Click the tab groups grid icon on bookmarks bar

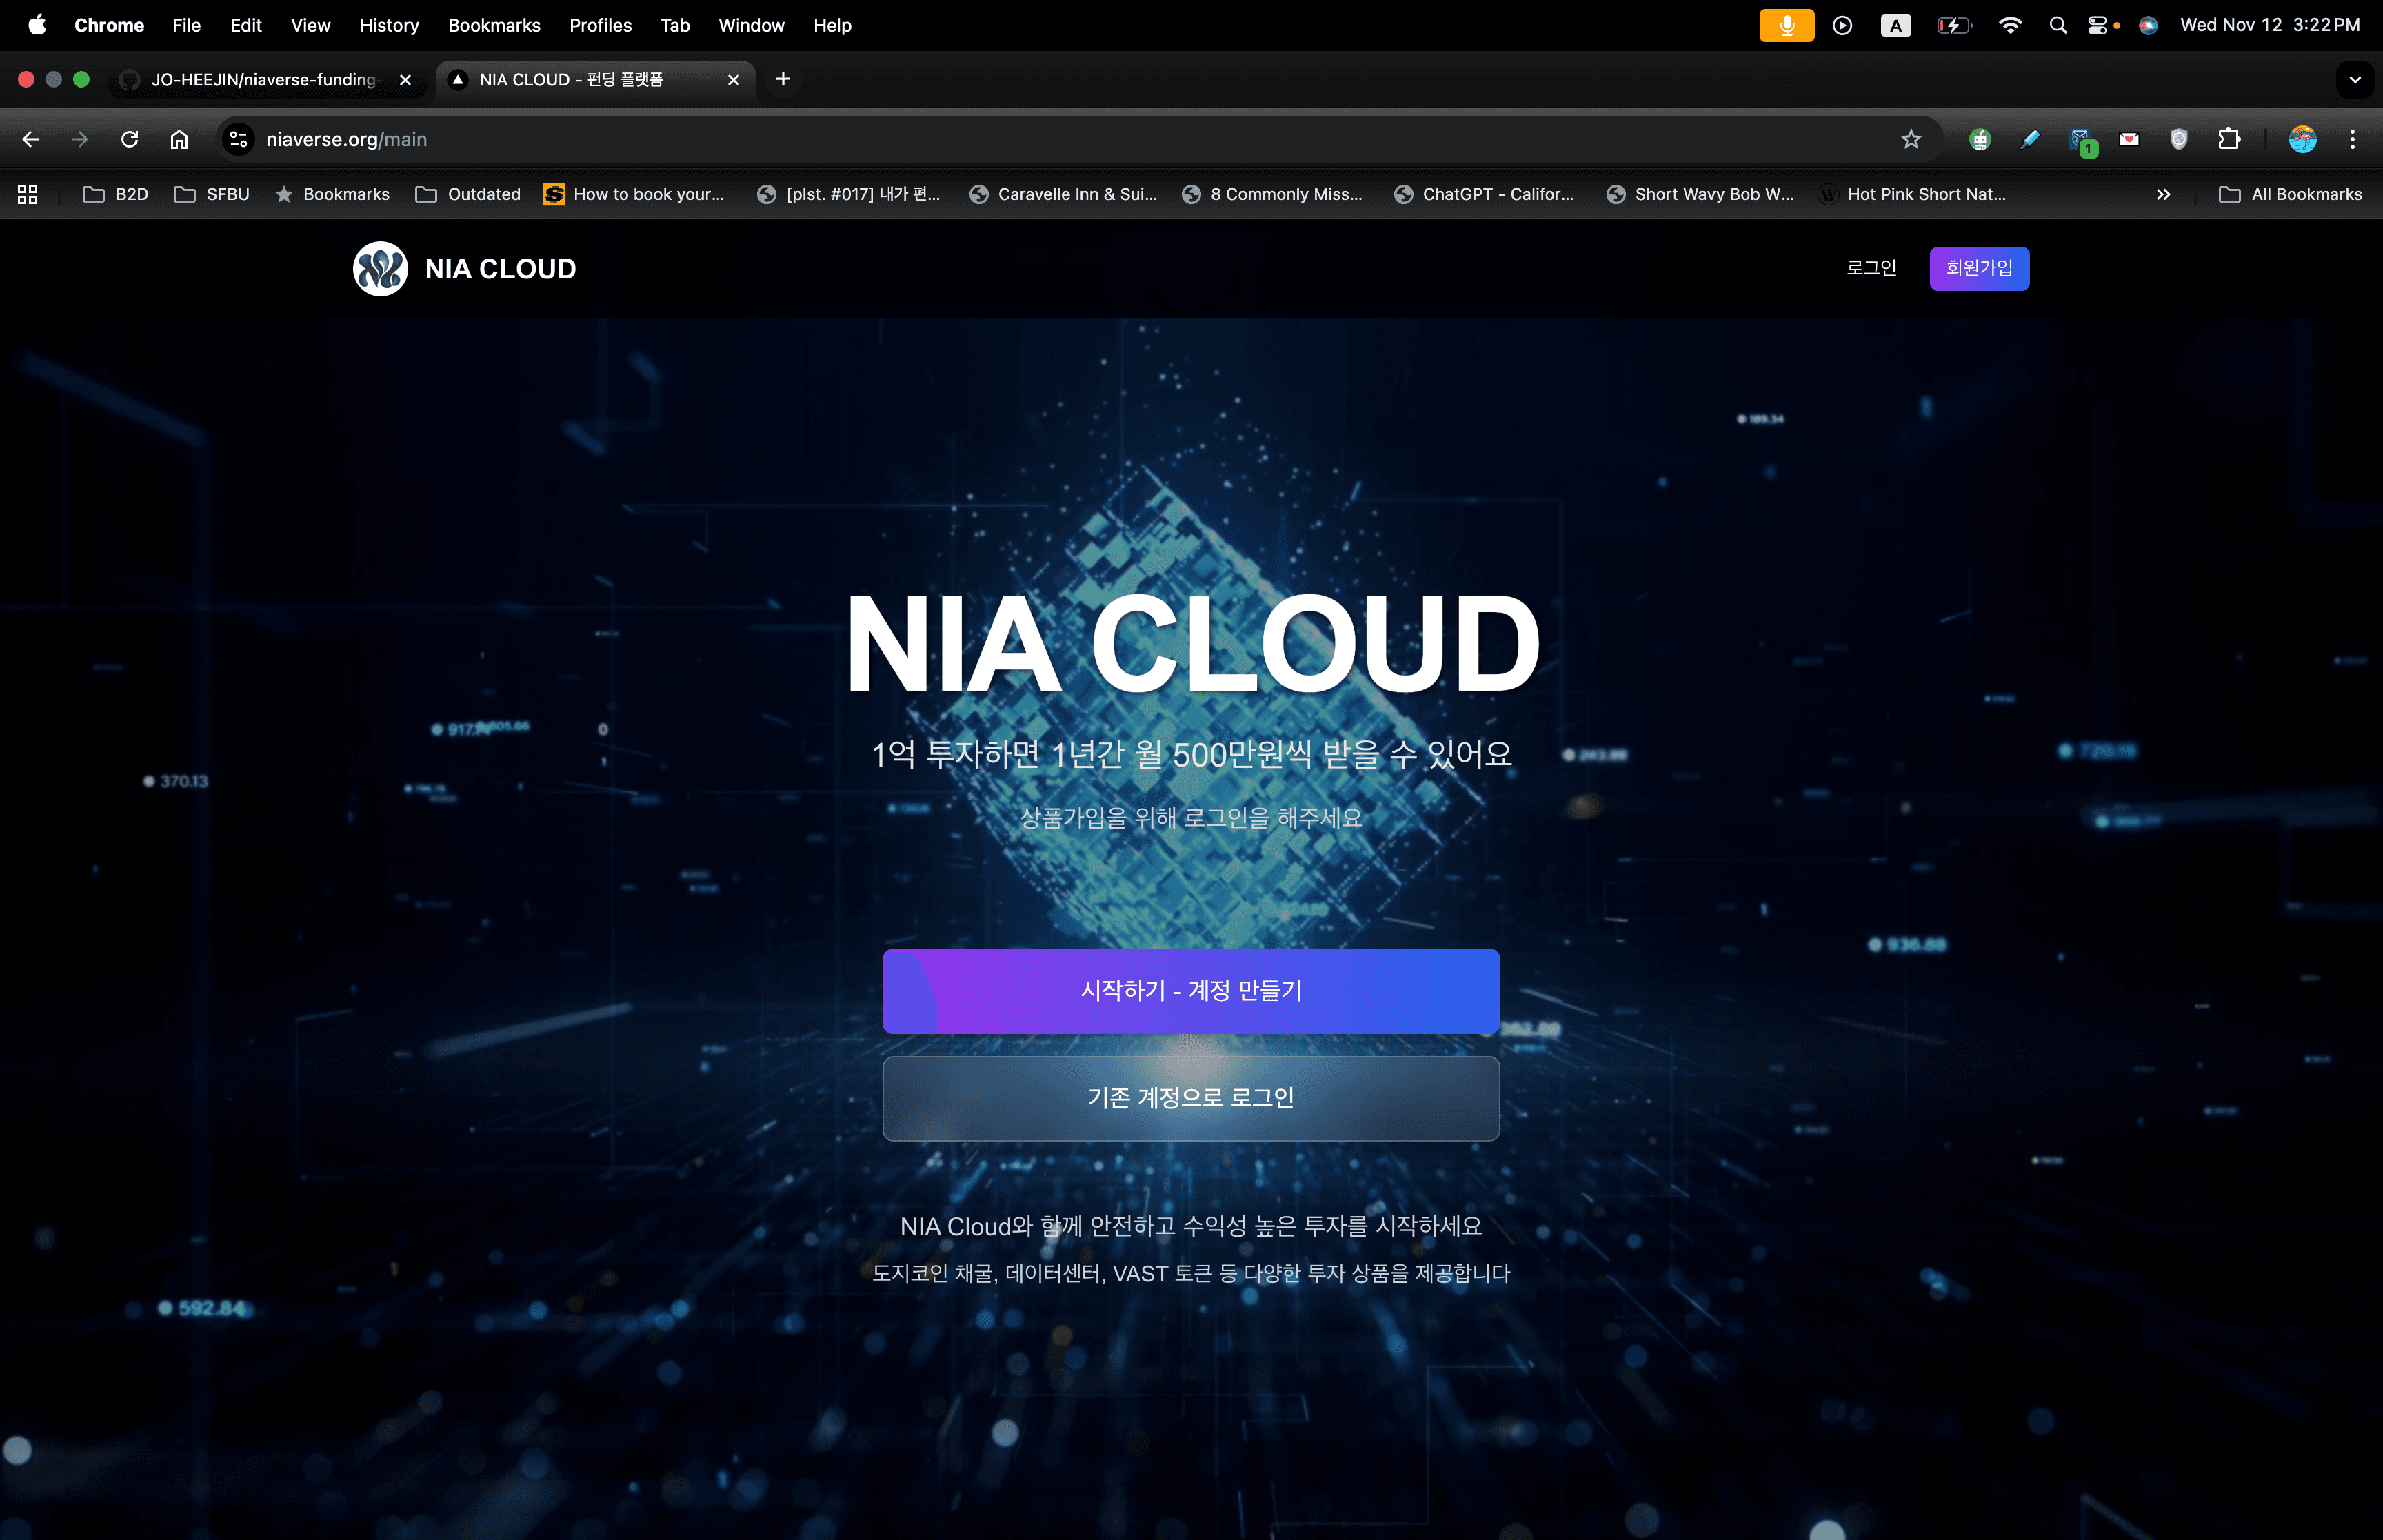coord(26,193)
